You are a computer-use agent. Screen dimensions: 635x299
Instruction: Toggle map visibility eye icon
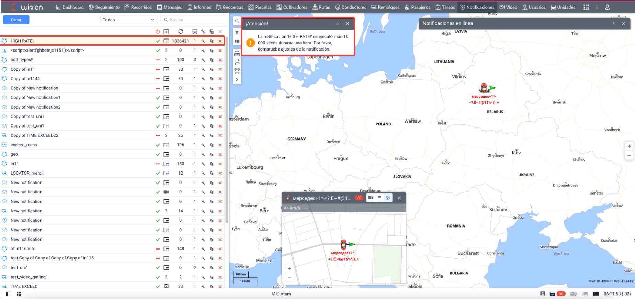pyautogui.click(x=237, y=32)
